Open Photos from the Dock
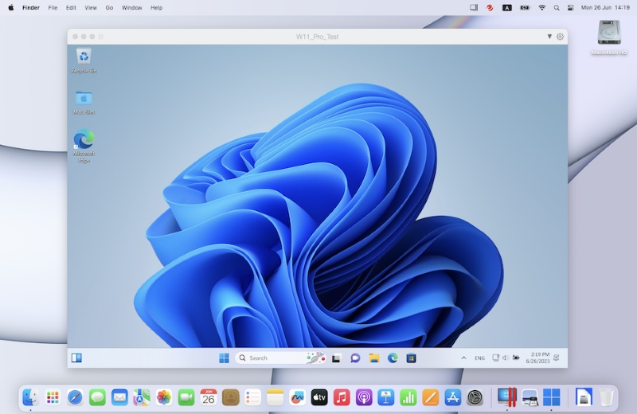Viewport: 637px width, 414px height. coord(164,397)
